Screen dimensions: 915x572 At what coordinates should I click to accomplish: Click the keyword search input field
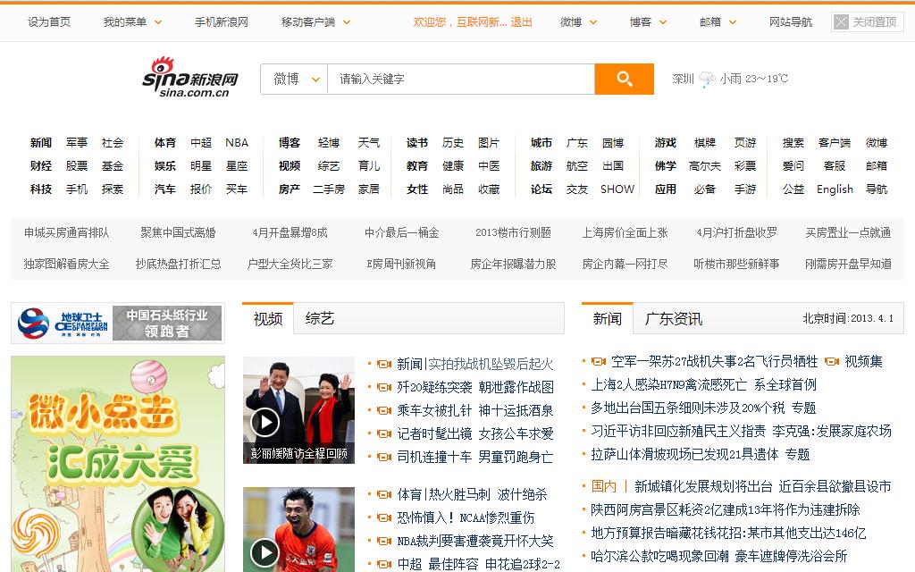click(460, 79)
